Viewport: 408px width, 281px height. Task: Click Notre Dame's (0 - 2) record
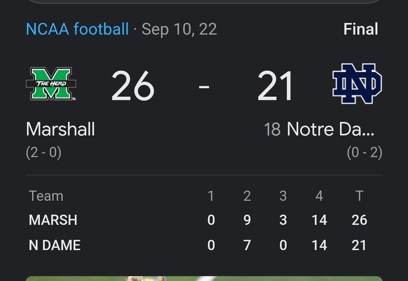[364, 153]
